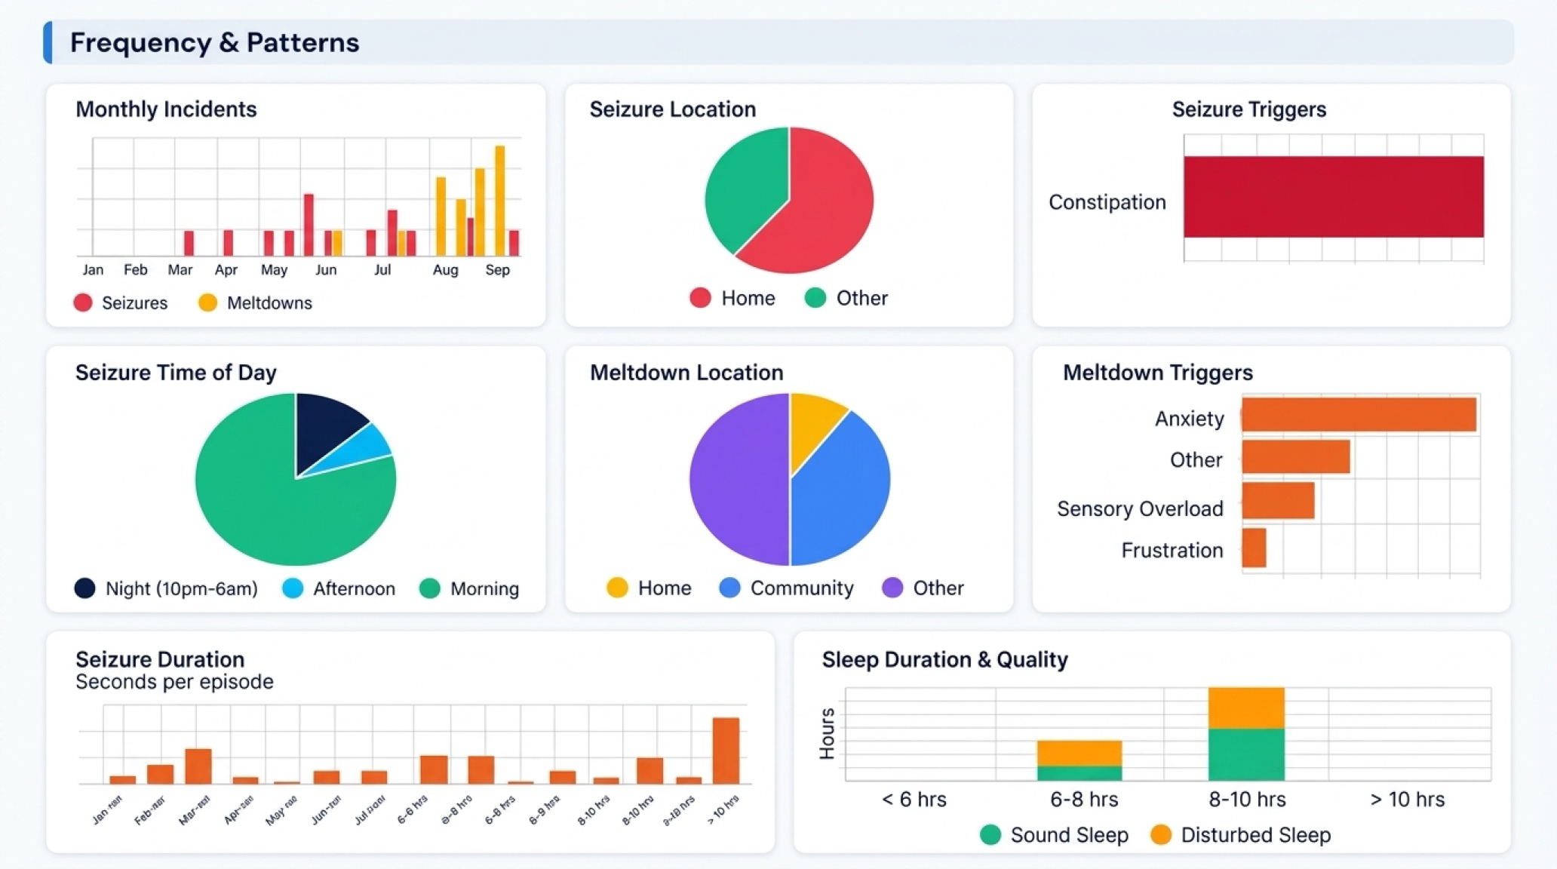
Task: Click the < 6 hrs label in Sleep chart
Action: point(914,800)
